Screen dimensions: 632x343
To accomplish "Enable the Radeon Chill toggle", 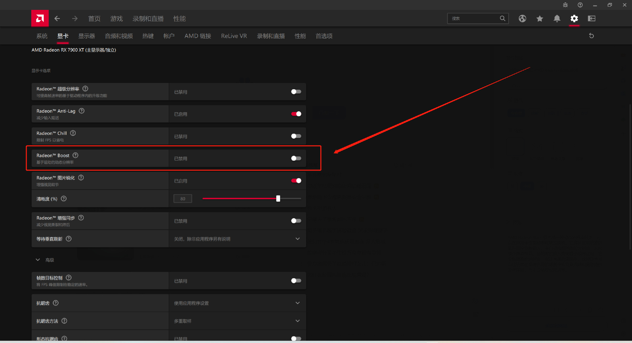I will pyautogui.click(x=296, y=136).
